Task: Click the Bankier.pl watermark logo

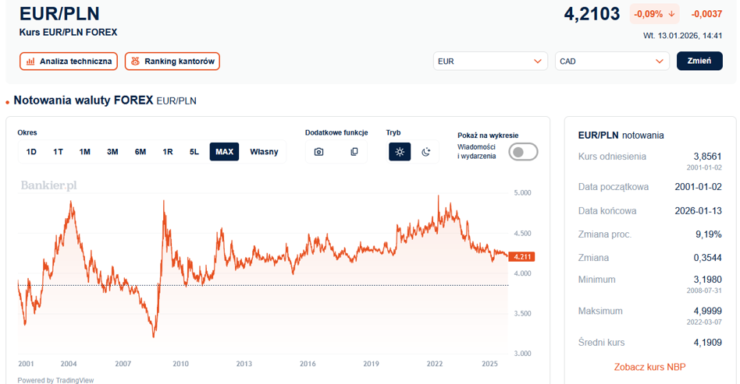Action: pyautogui.click(x=48, y=185)
